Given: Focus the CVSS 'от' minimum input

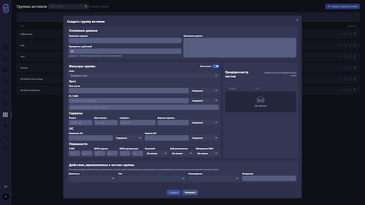Looking at the screenshot, I should (74, 153).
